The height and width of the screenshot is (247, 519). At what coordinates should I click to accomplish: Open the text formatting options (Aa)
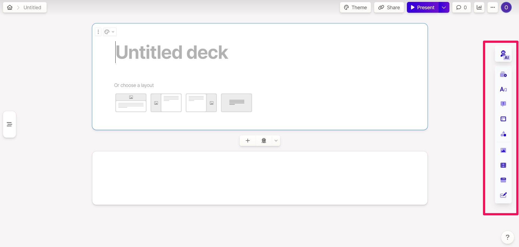(503, 89)
